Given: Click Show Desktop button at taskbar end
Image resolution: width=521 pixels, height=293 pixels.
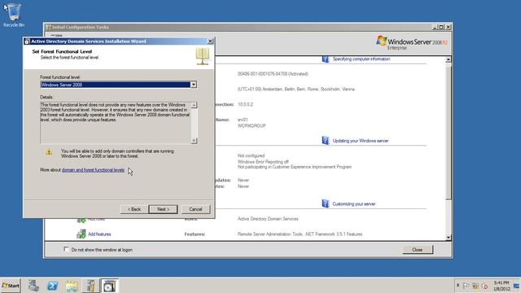Looking at the screenshot, I should 517,286.
